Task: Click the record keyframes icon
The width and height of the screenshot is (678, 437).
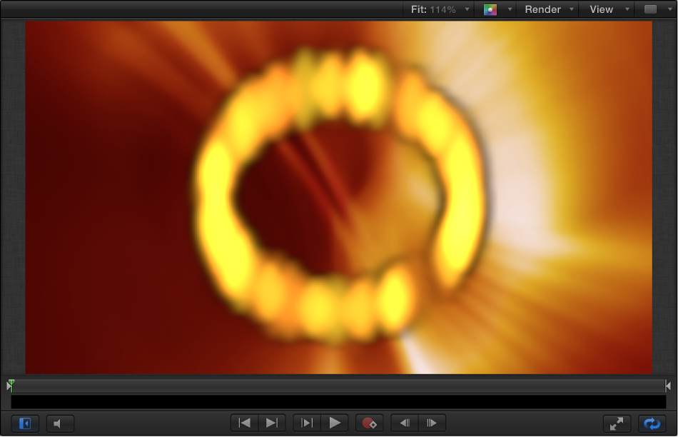Action: pyautogui.click(x=370, y=423)
